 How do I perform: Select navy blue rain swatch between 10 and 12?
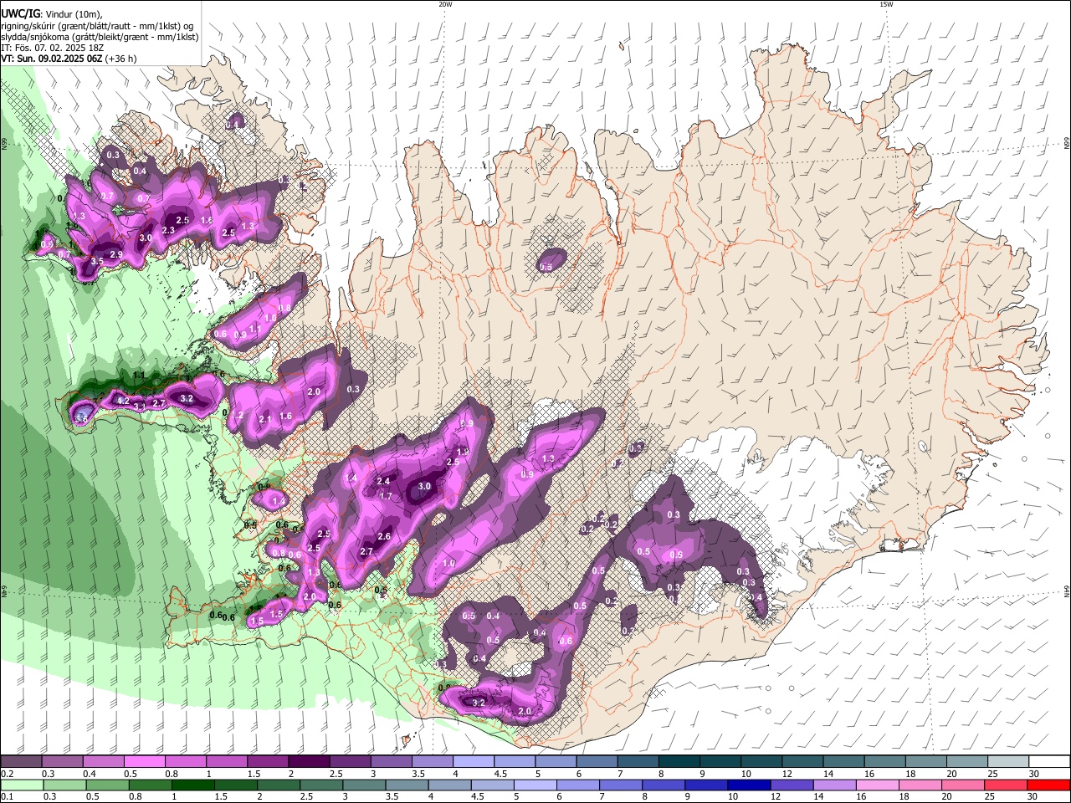point(751,785)
